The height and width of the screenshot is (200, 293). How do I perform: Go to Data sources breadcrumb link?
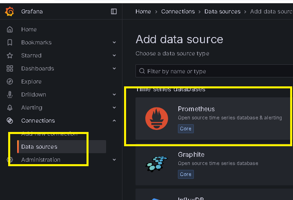pyautogui.click(x=222, y=11)
